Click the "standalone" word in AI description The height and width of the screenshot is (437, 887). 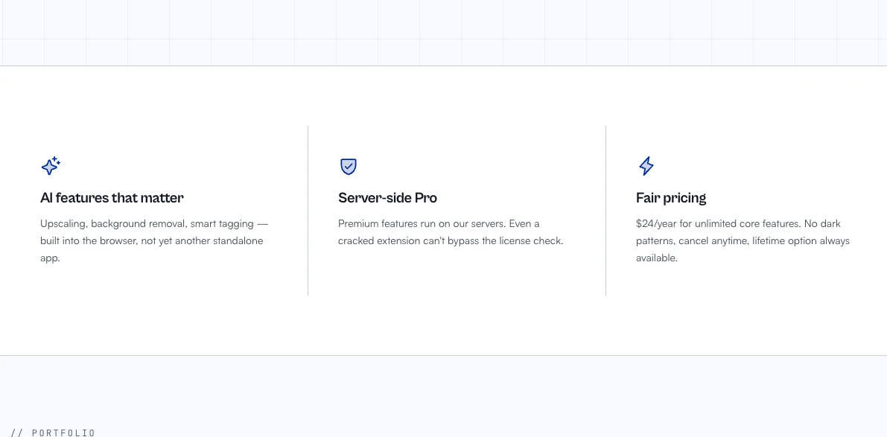click(x=240, y=240)
